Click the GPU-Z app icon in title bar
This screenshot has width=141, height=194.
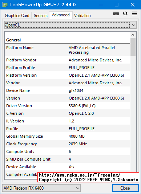click(x=5, y=5)
